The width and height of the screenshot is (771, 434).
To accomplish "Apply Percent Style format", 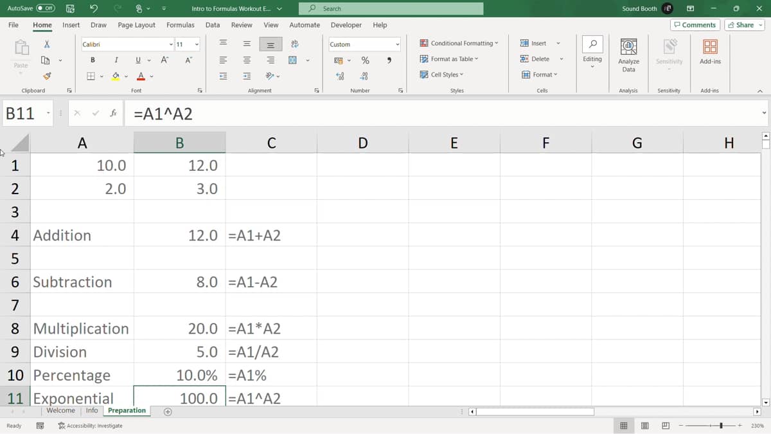I will pos(365,60).
